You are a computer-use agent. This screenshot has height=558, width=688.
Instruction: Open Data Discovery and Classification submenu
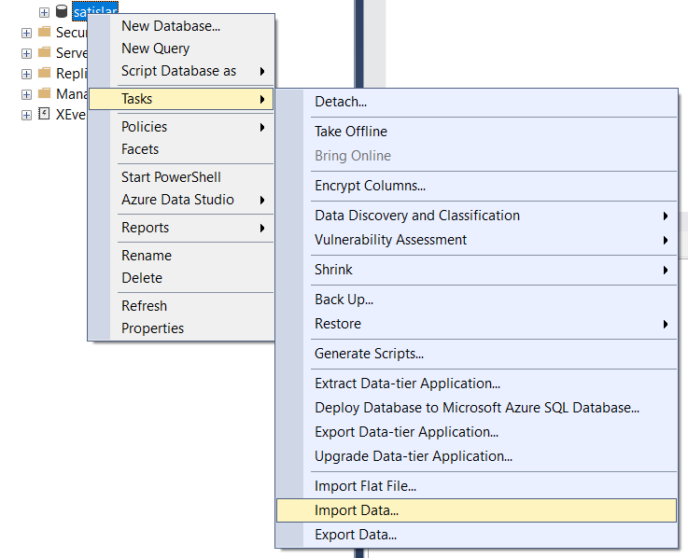click(476, 216)
